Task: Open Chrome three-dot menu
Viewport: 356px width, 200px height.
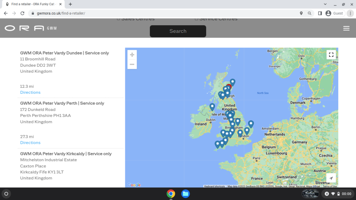Action: click(x=350, y=13)
